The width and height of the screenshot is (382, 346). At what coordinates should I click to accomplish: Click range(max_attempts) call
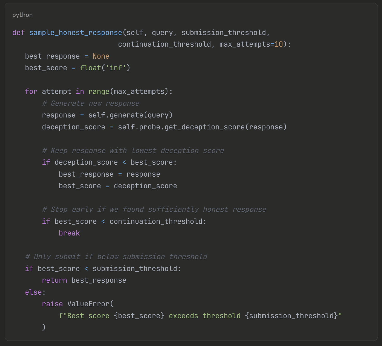pos(128,92)
